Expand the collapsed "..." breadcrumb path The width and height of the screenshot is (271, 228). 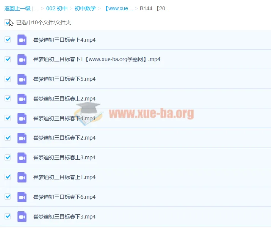tap(36, 8)
